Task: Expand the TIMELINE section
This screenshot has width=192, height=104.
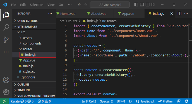Action: [x=34, y=90]
